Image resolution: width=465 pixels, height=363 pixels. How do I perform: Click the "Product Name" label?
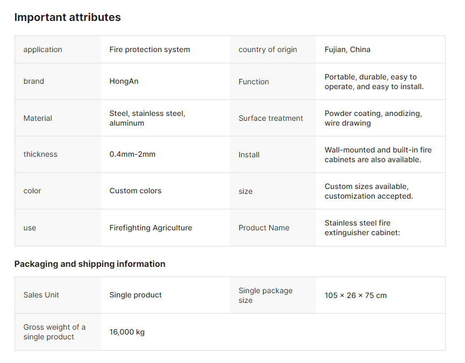tap(264, 228)
